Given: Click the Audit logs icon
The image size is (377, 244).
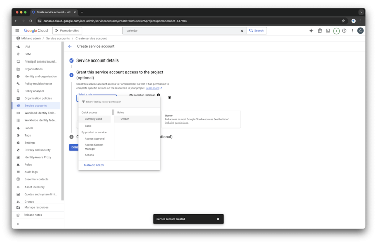Looking at the screenshot, I should tap(18, 172).
